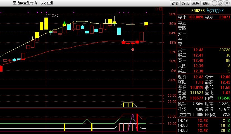The height and width of the screenshot is (134, 231).
Task: Click the 净资 value 4.86
Action: (x=199, y=109)
